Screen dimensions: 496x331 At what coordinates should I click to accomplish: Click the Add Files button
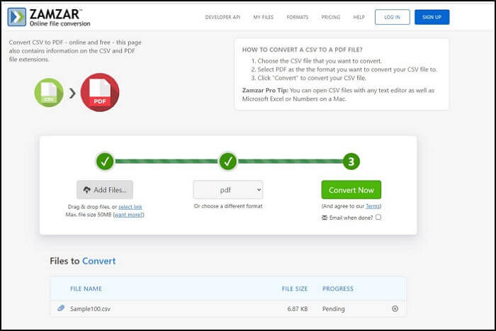point(105,190)
